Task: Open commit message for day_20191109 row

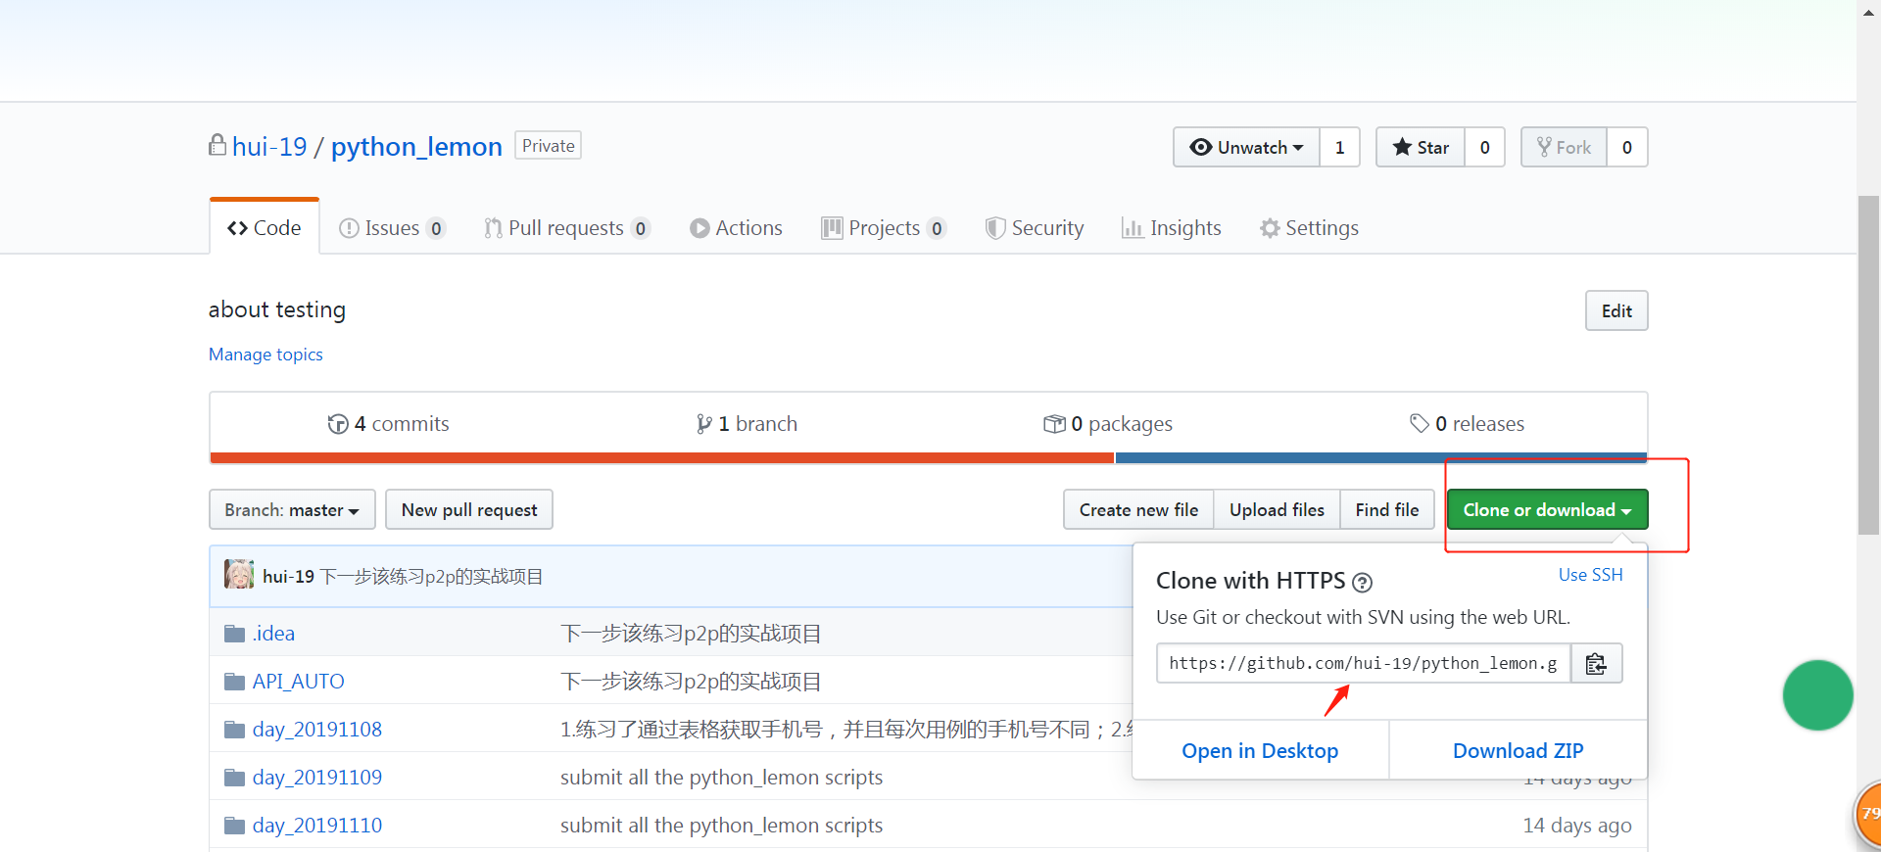Action: [x=721, y=778]
